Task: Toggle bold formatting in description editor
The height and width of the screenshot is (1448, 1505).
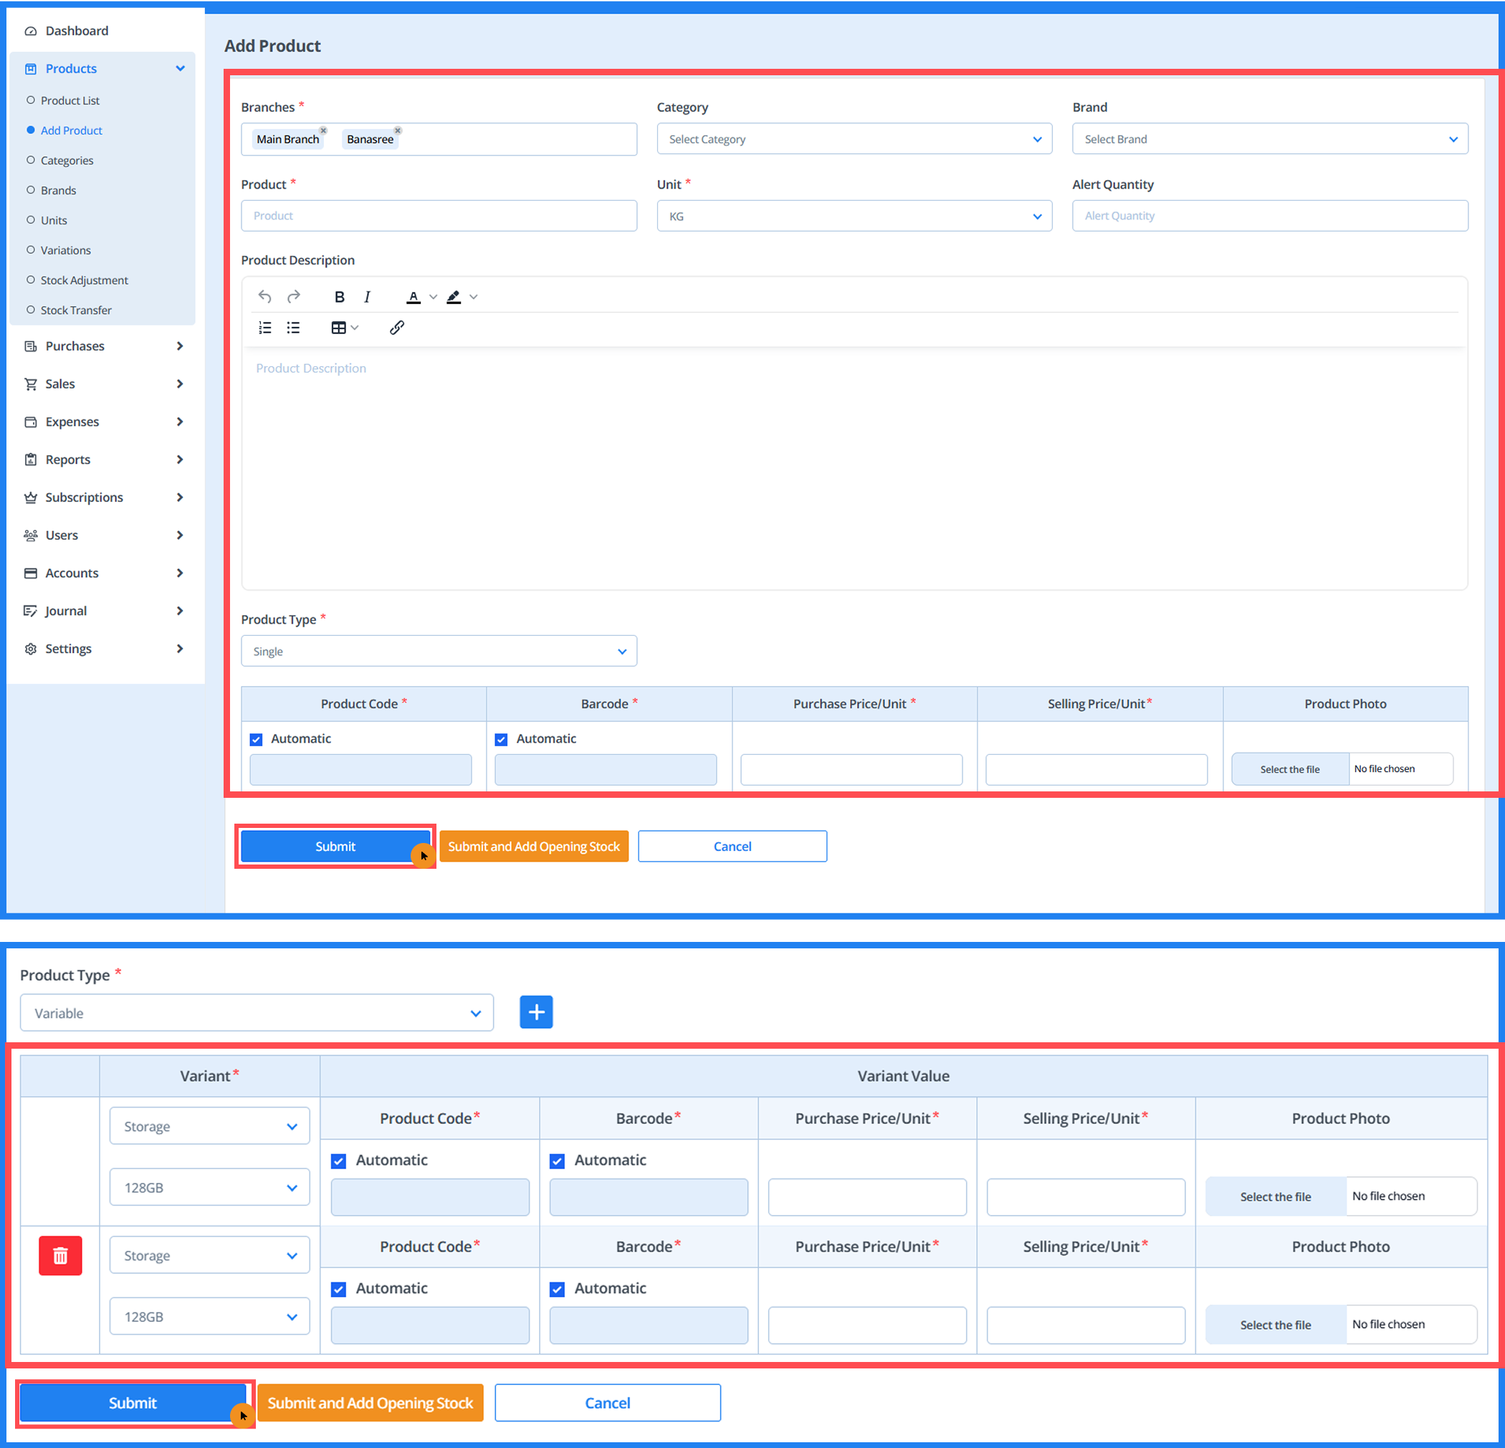Action: [x=340, y=297]
